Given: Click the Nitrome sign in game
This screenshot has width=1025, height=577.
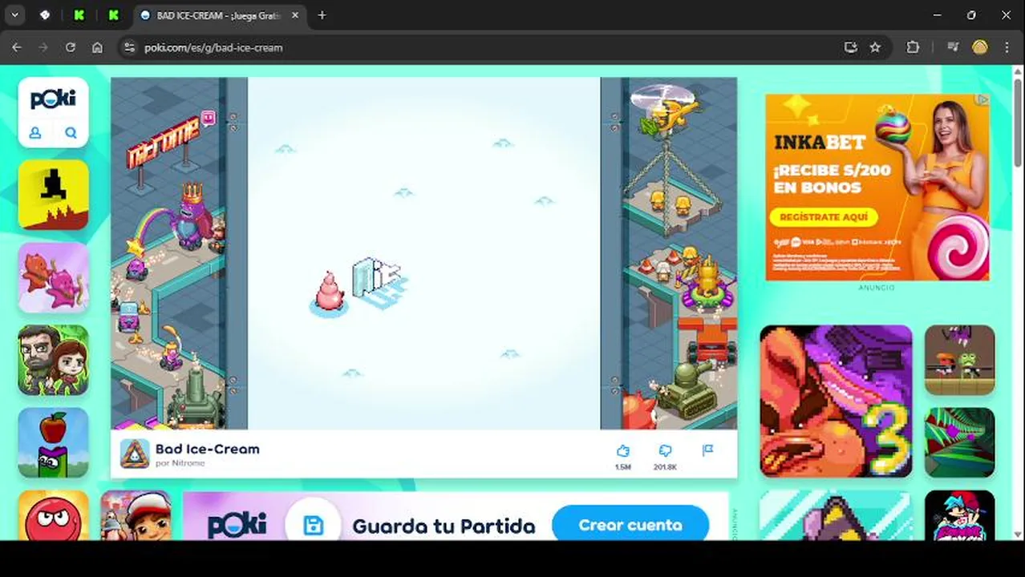Looking at the screenshot, I should pyautogui.click(x=163, y=143).
